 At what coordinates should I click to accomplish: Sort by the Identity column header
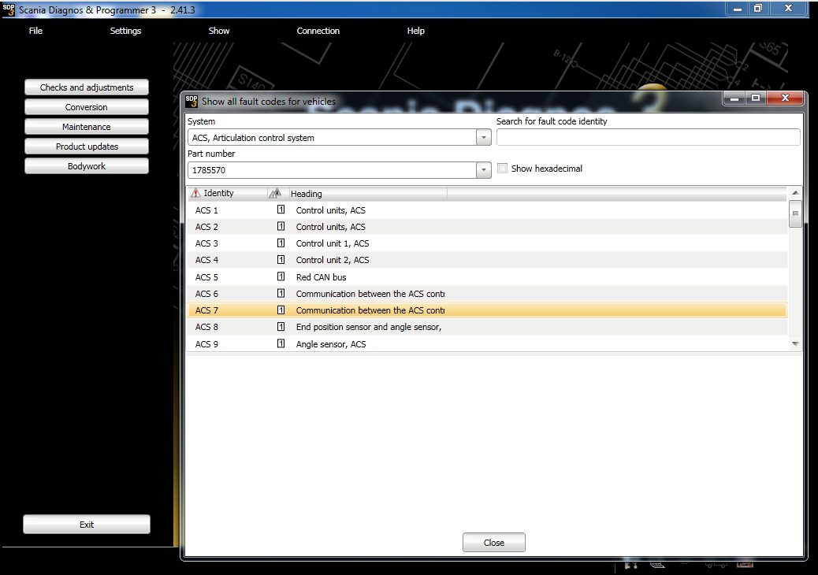(x=228, y=193)
